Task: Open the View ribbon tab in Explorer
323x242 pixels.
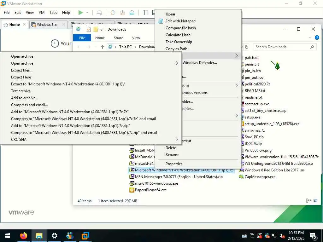Action: [136, 38]
